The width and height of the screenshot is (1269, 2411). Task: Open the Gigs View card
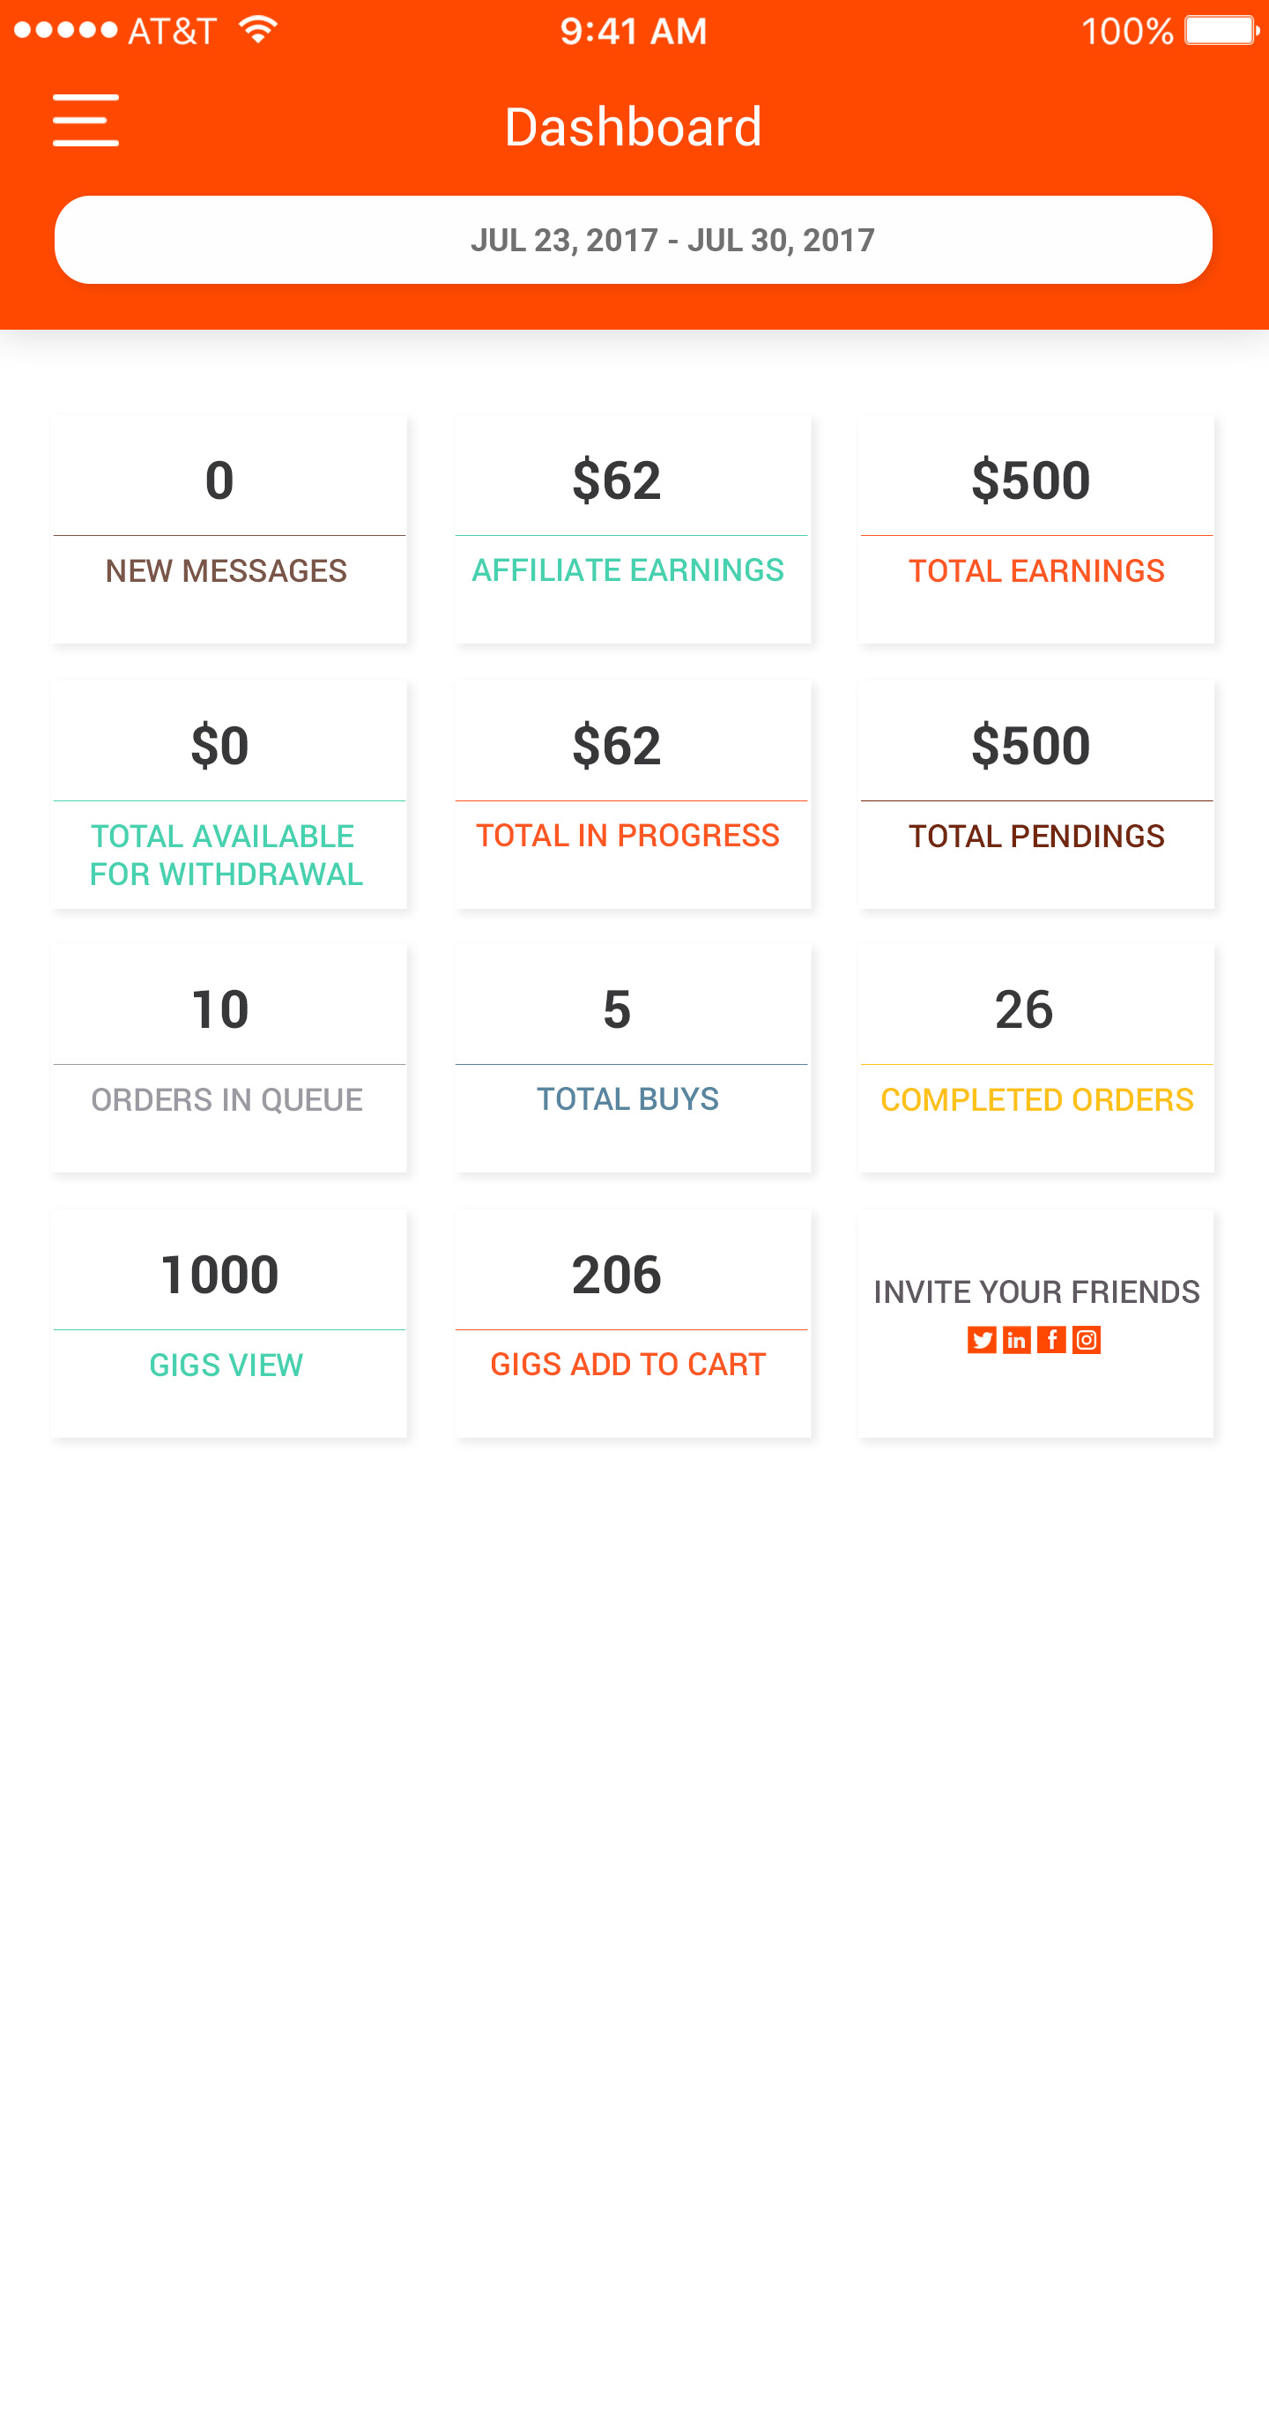[x=229, y=1323]
